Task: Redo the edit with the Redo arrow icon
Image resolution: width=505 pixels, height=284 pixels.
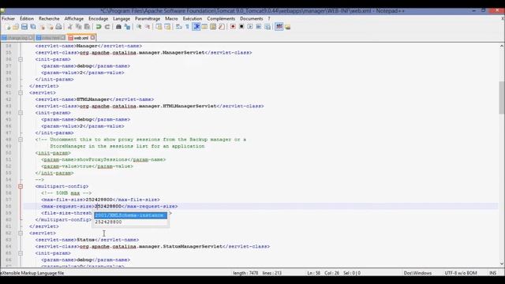Action: click(x=107, y=27)
